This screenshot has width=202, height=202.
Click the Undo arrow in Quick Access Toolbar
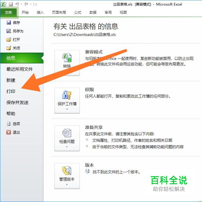coord(17,4)
